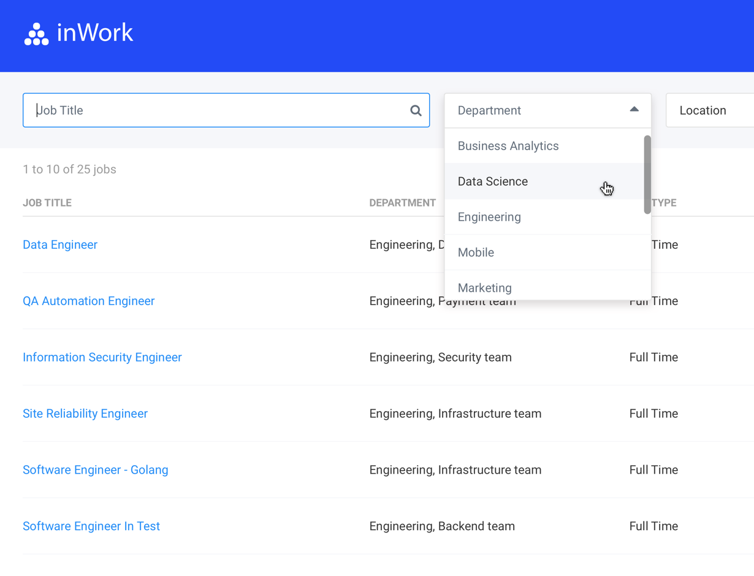View the QA Automation Engineer listing
The image size is (754, 576).
click(x=88, y=301)
